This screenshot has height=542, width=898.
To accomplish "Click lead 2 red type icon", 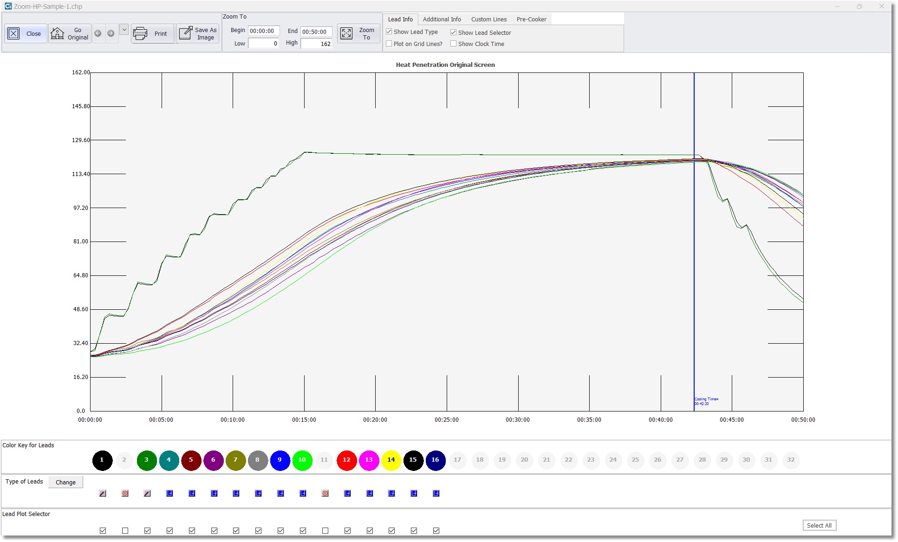I will pyautogui.click(x=125, y=493).
